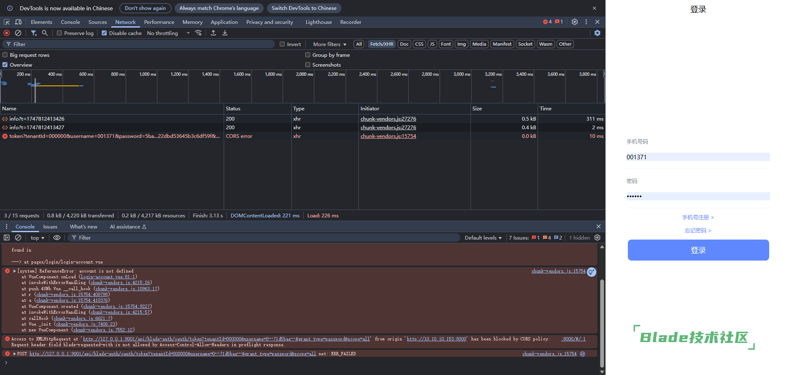Screen dimensions: 791x375
Task: Open the Application panel
Action: [224, 22]
